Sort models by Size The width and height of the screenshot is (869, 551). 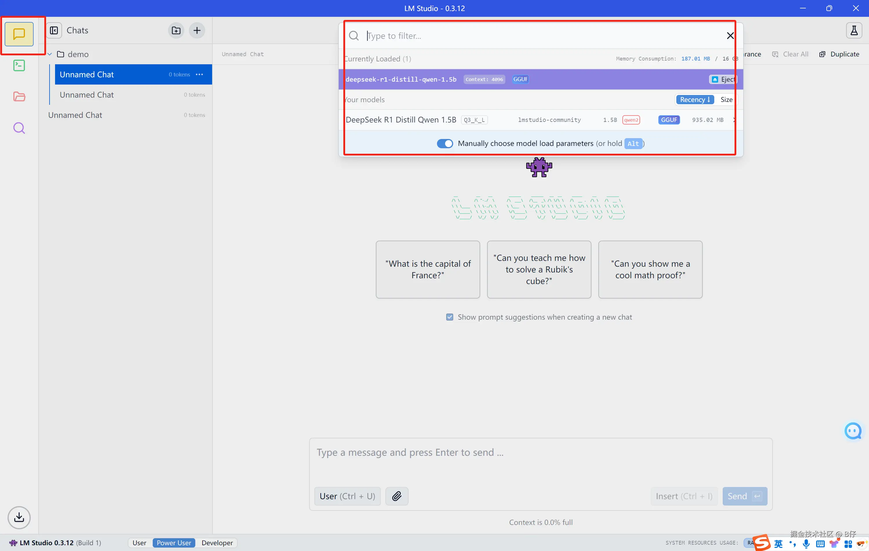point(726,100)
